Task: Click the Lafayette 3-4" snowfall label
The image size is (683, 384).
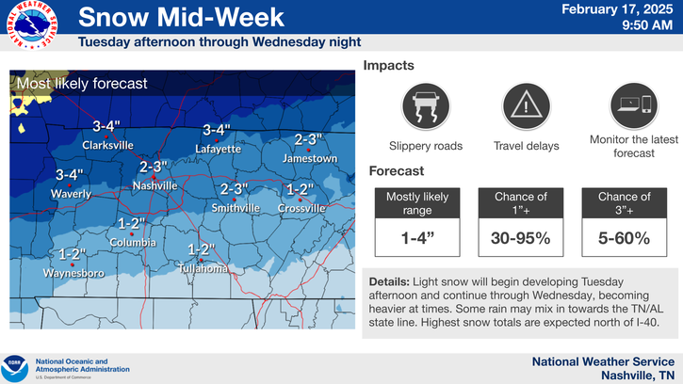Action: tap(217, 130)
